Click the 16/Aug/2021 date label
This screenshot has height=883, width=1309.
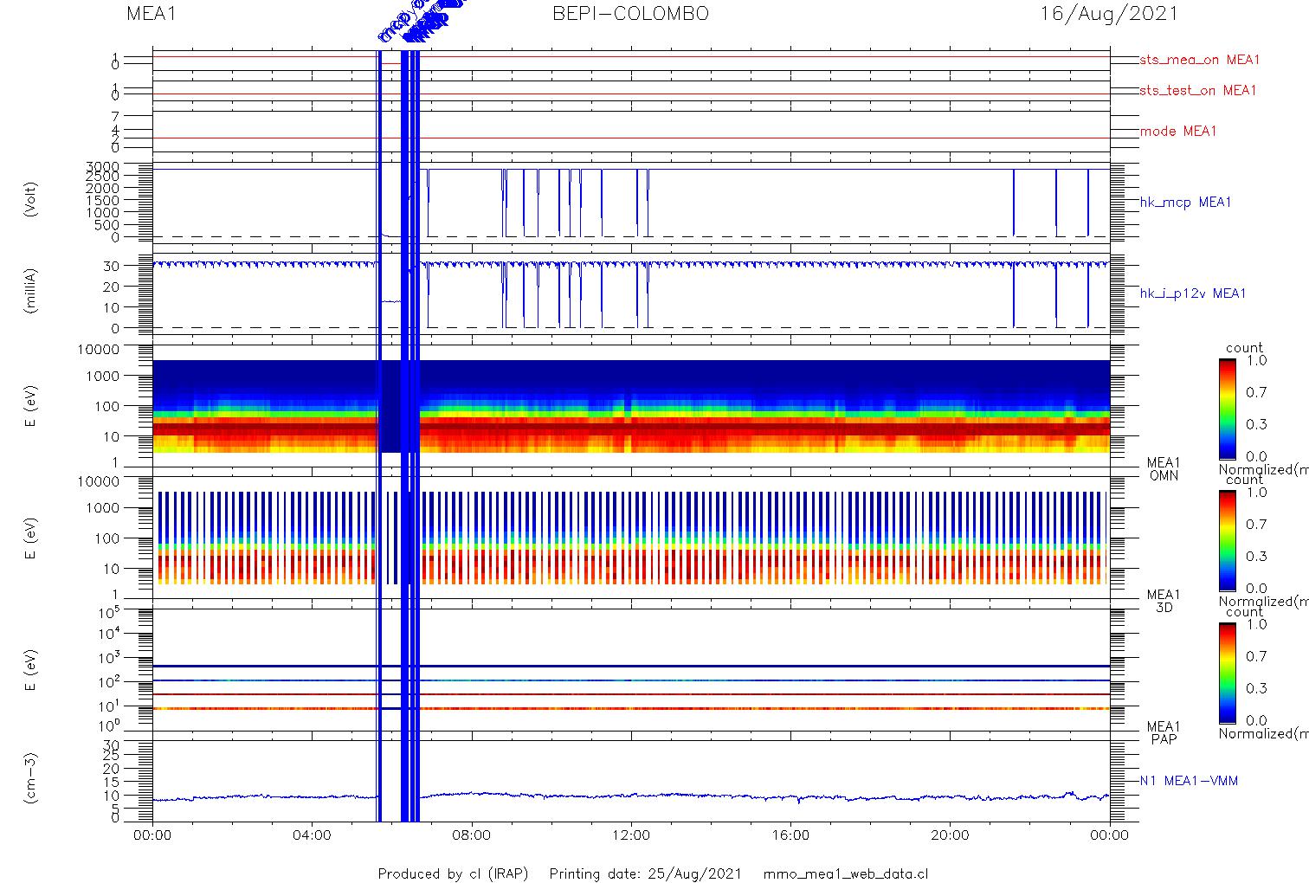click(x=1109, y=14)
